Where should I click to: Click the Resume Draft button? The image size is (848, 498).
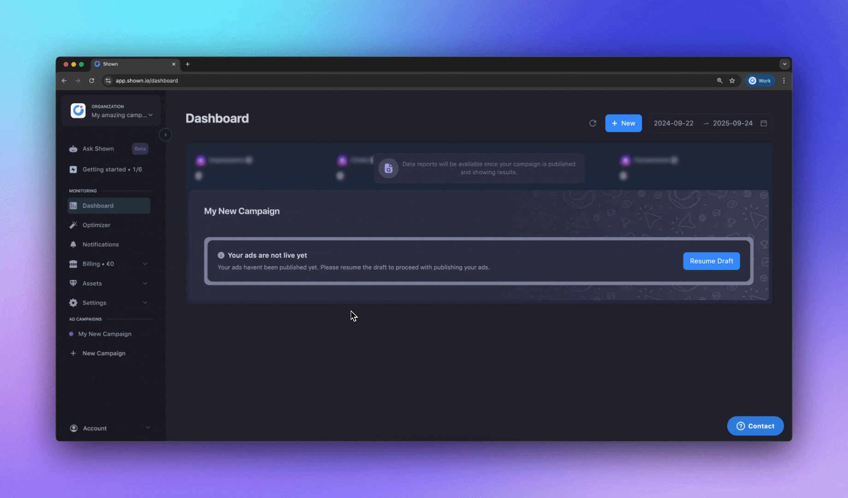pos(711,261)
